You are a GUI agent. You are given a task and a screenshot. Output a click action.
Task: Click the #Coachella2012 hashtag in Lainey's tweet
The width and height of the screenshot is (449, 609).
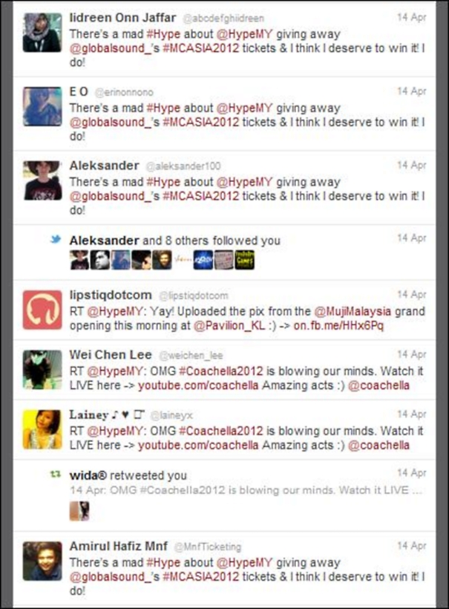tap(221, 431)
